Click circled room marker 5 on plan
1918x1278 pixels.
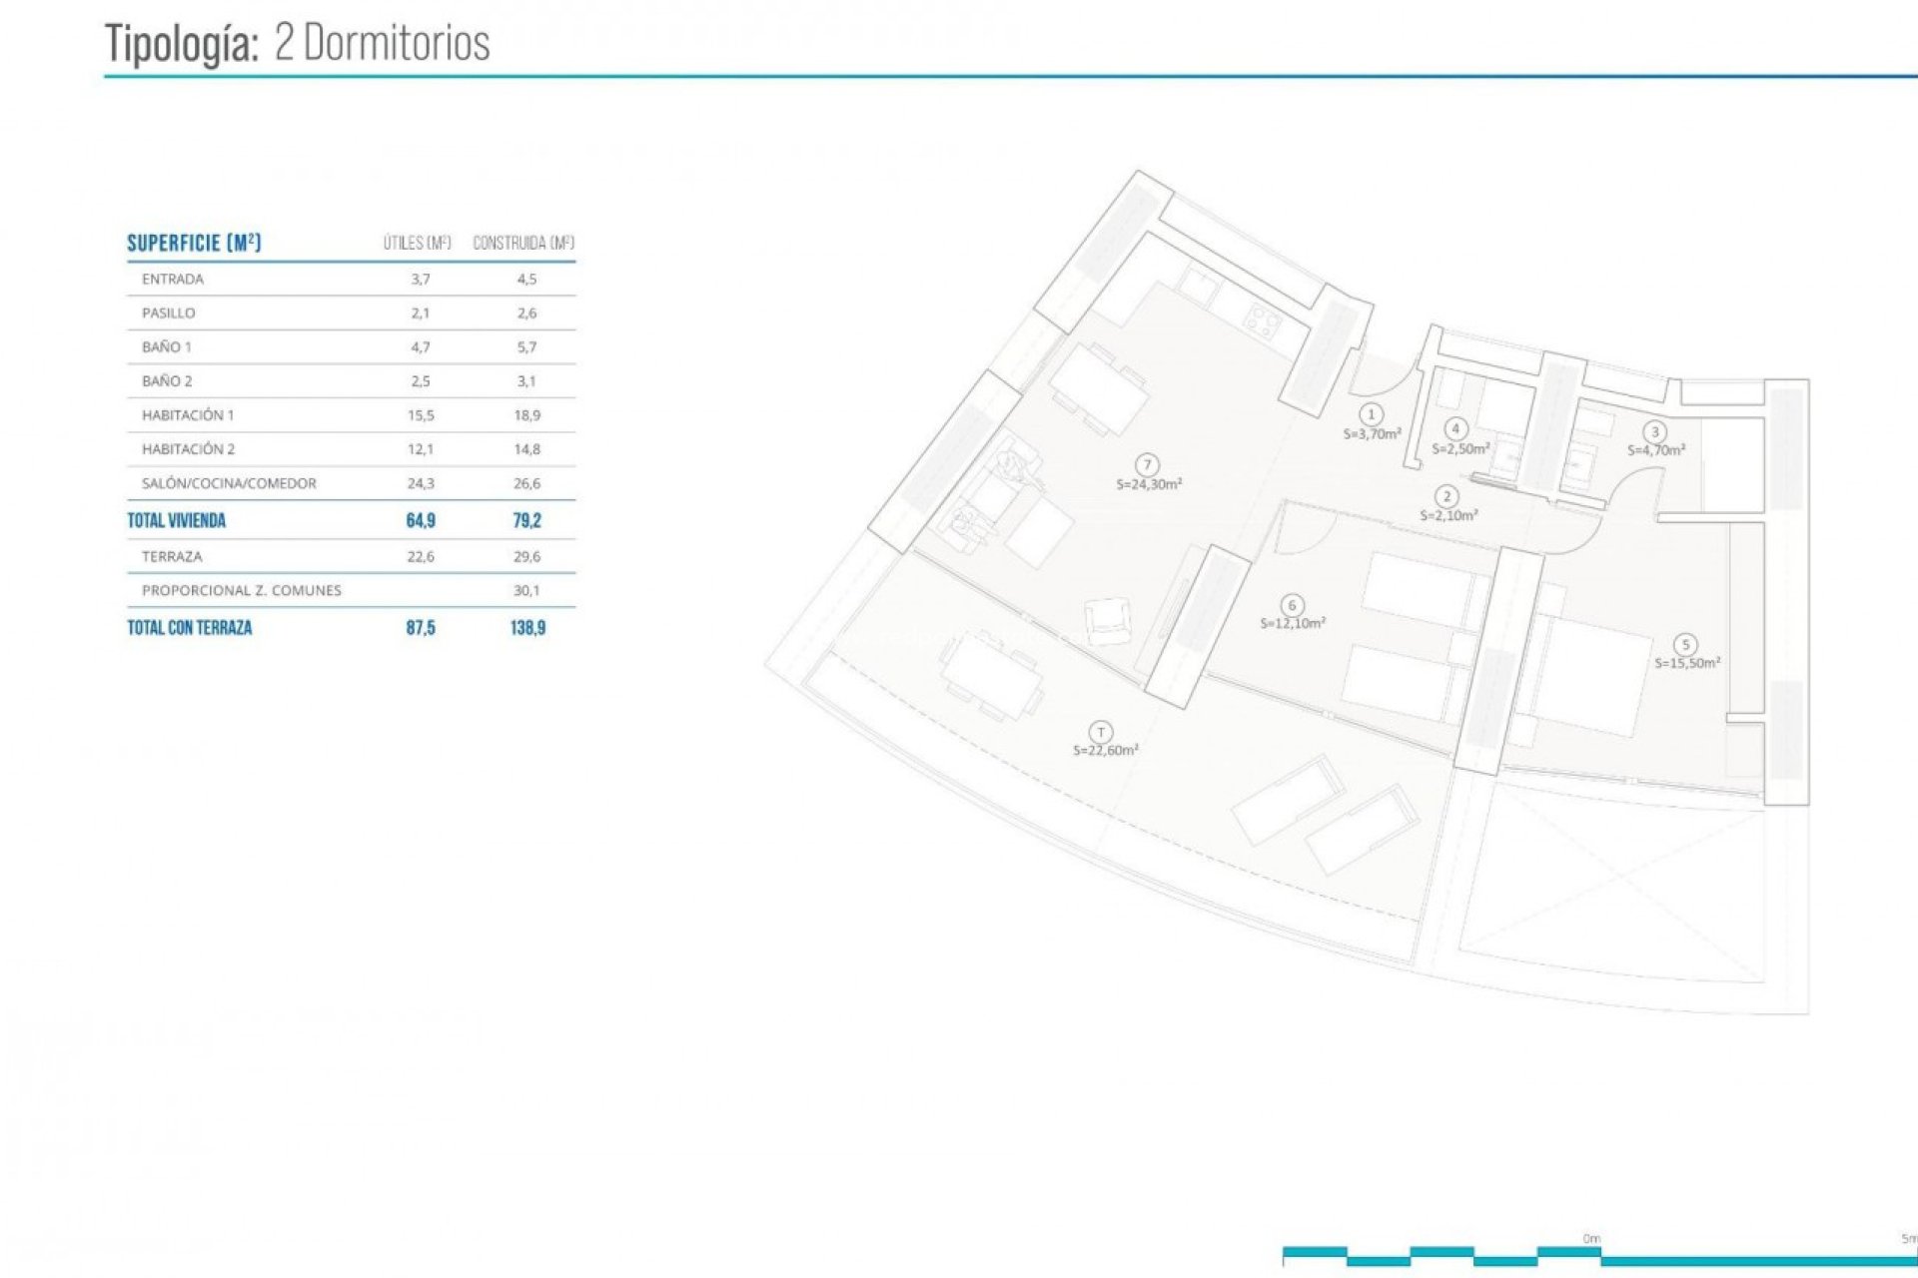1686,645
